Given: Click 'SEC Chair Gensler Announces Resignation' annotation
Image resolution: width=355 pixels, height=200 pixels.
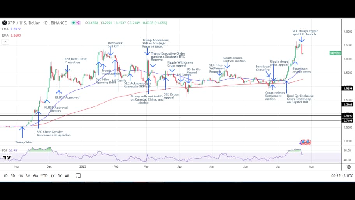Looking at the screenshot, I should [54, 133].
